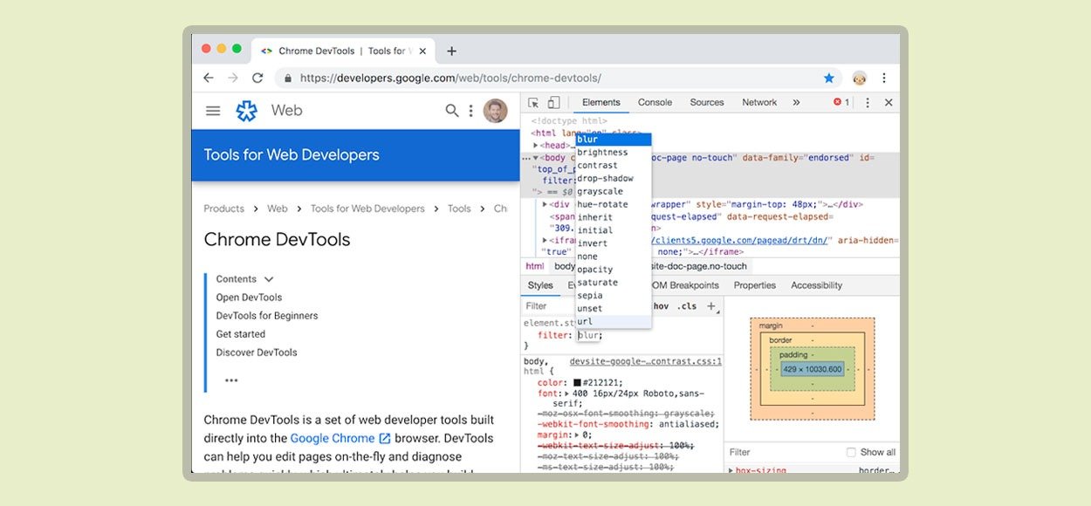Pick grayscale from the filter suggestions
The image size is (1091, 506).
click(614, 192)
